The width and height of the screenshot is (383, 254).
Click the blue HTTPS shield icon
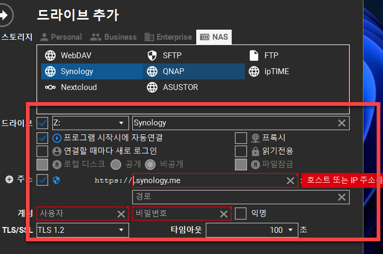(57, 180)
